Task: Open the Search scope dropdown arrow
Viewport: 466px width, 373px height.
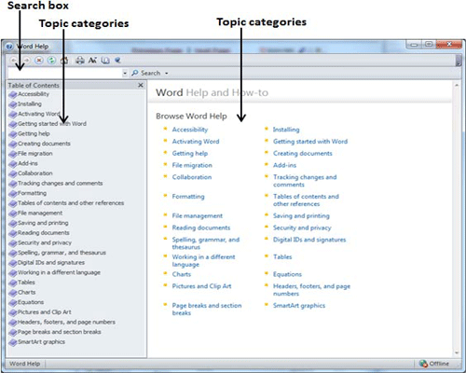Action: (x=167, y=74)
